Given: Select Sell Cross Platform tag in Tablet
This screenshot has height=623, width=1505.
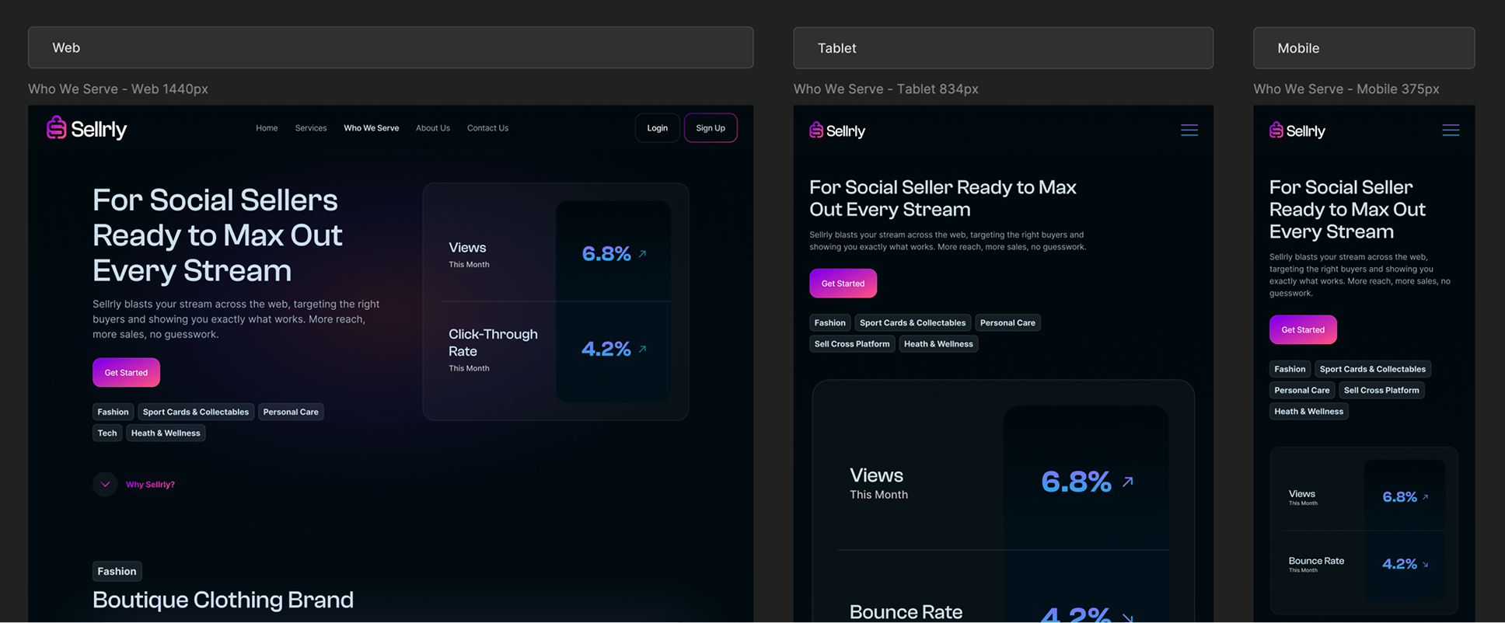Looking at the screenshot, I should pyautogui.click(x=852, y=344).
